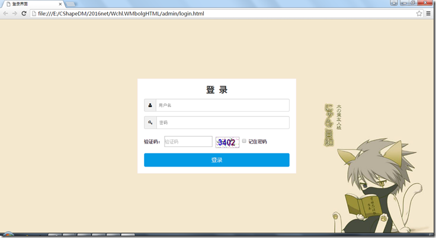Viewport: 436px width, 238px height.
Task: Close the 登录界面 tab
Action: 60,4
